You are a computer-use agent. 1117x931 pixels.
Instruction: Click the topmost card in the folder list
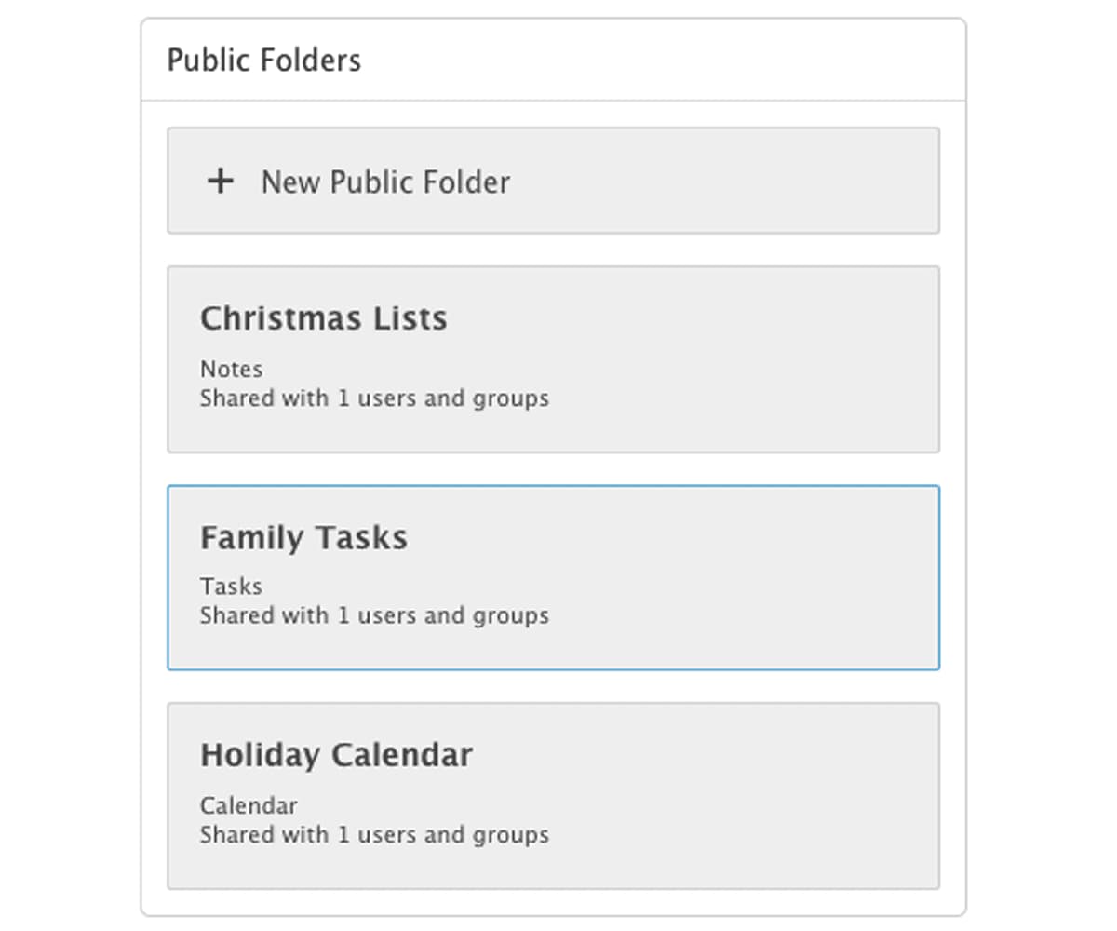[553, 180]
